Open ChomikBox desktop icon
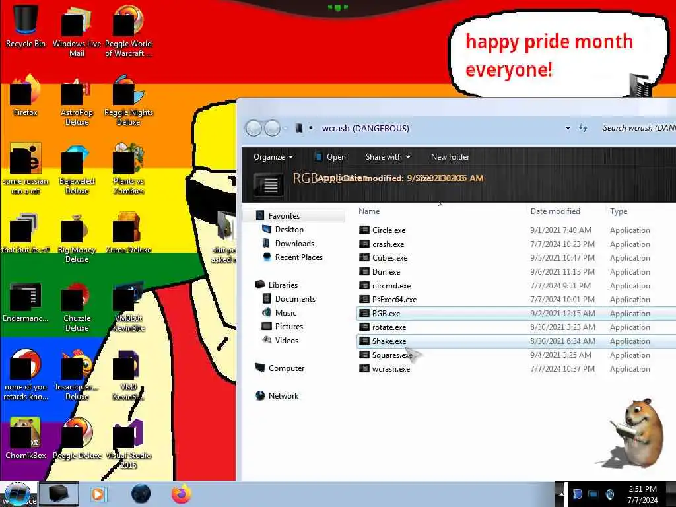The image size is (676, 507). coord(26,438)
